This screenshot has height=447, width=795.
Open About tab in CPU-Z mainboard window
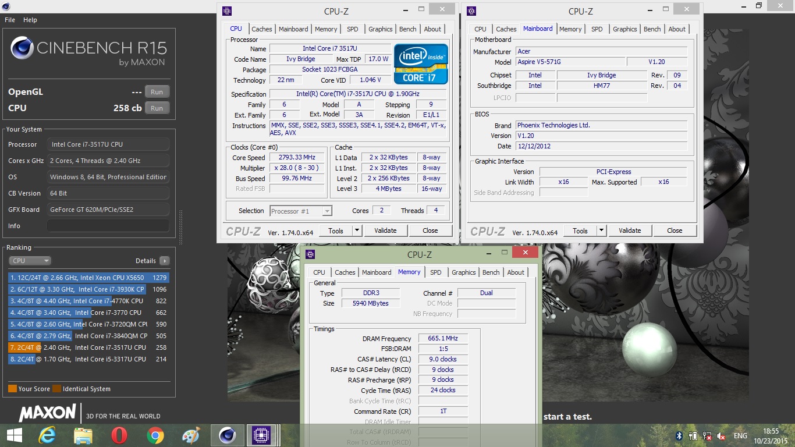[x=677, y=29]
